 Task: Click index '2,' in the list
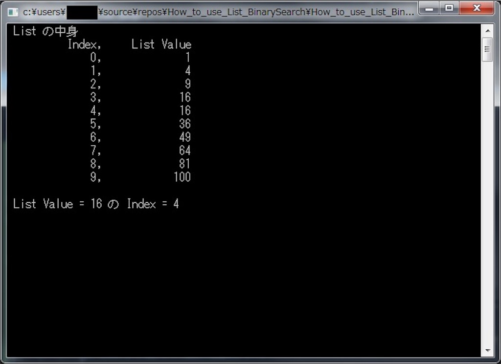95,84
